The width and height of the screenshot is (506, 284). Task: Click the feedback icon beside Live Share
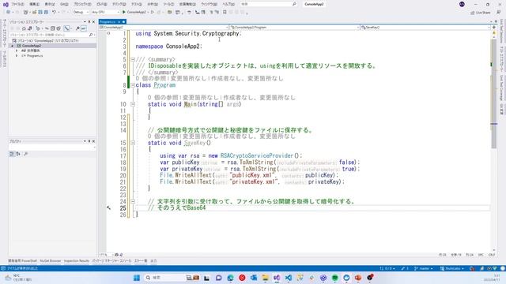coord(498,13)
